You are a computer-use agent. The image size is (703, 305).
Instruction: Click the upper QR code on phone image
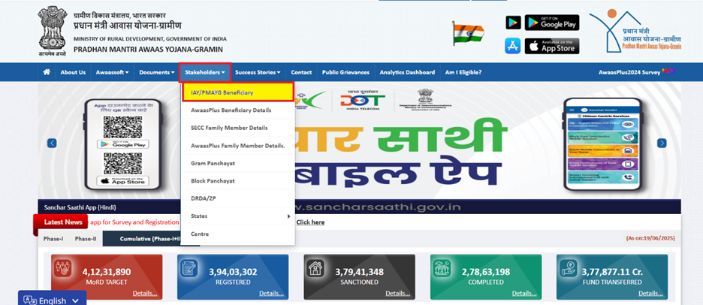tap(123, 127)
